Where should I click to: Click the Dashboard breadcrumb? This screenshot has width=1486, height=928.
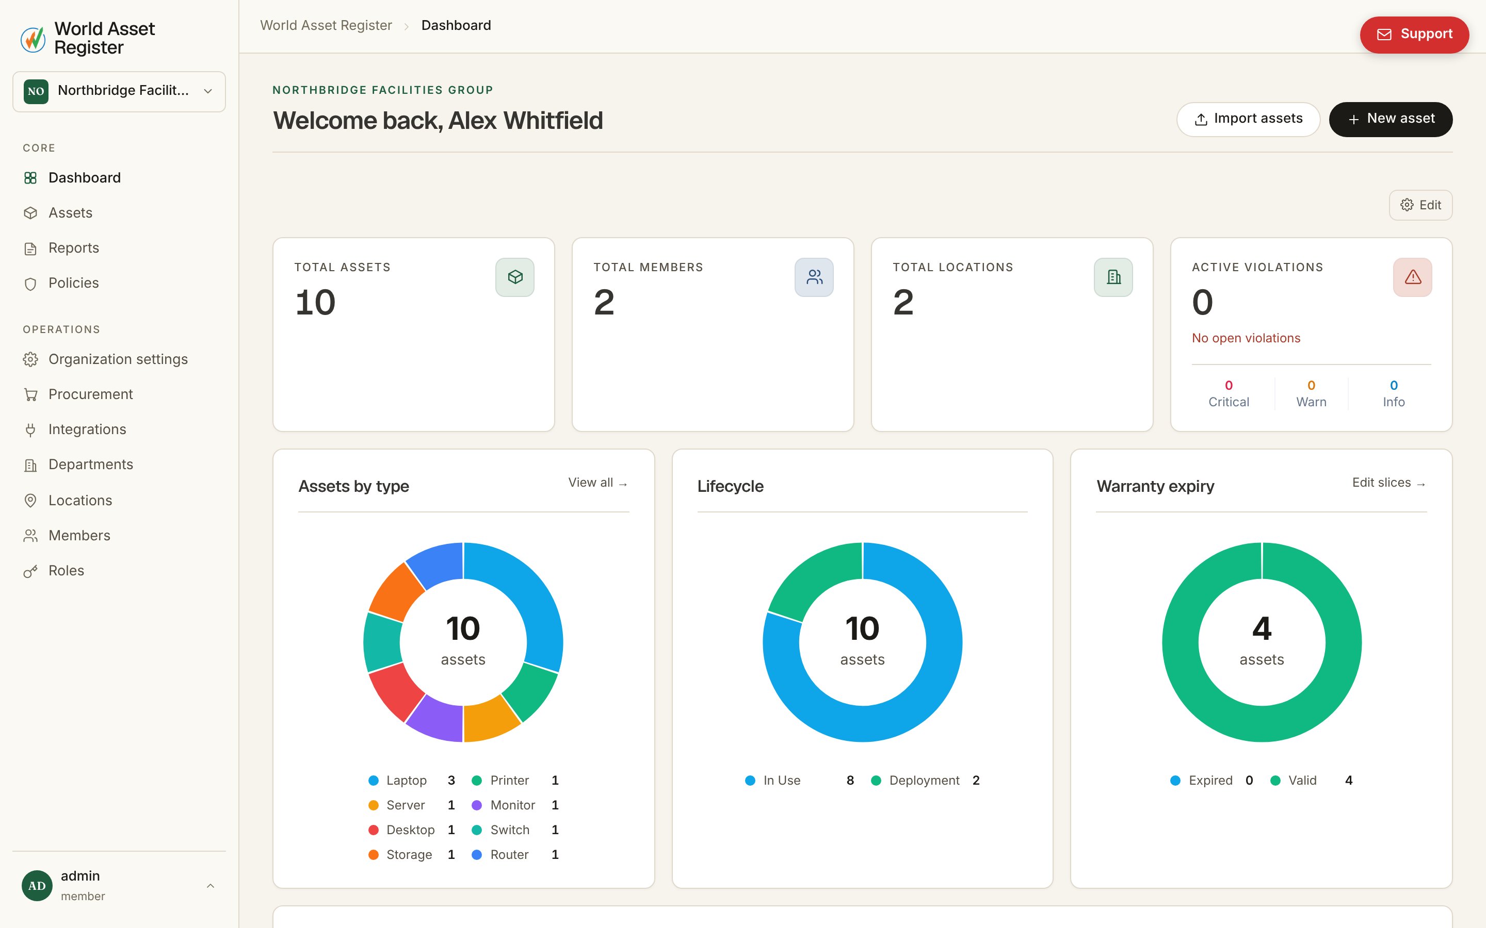point(456,25)
